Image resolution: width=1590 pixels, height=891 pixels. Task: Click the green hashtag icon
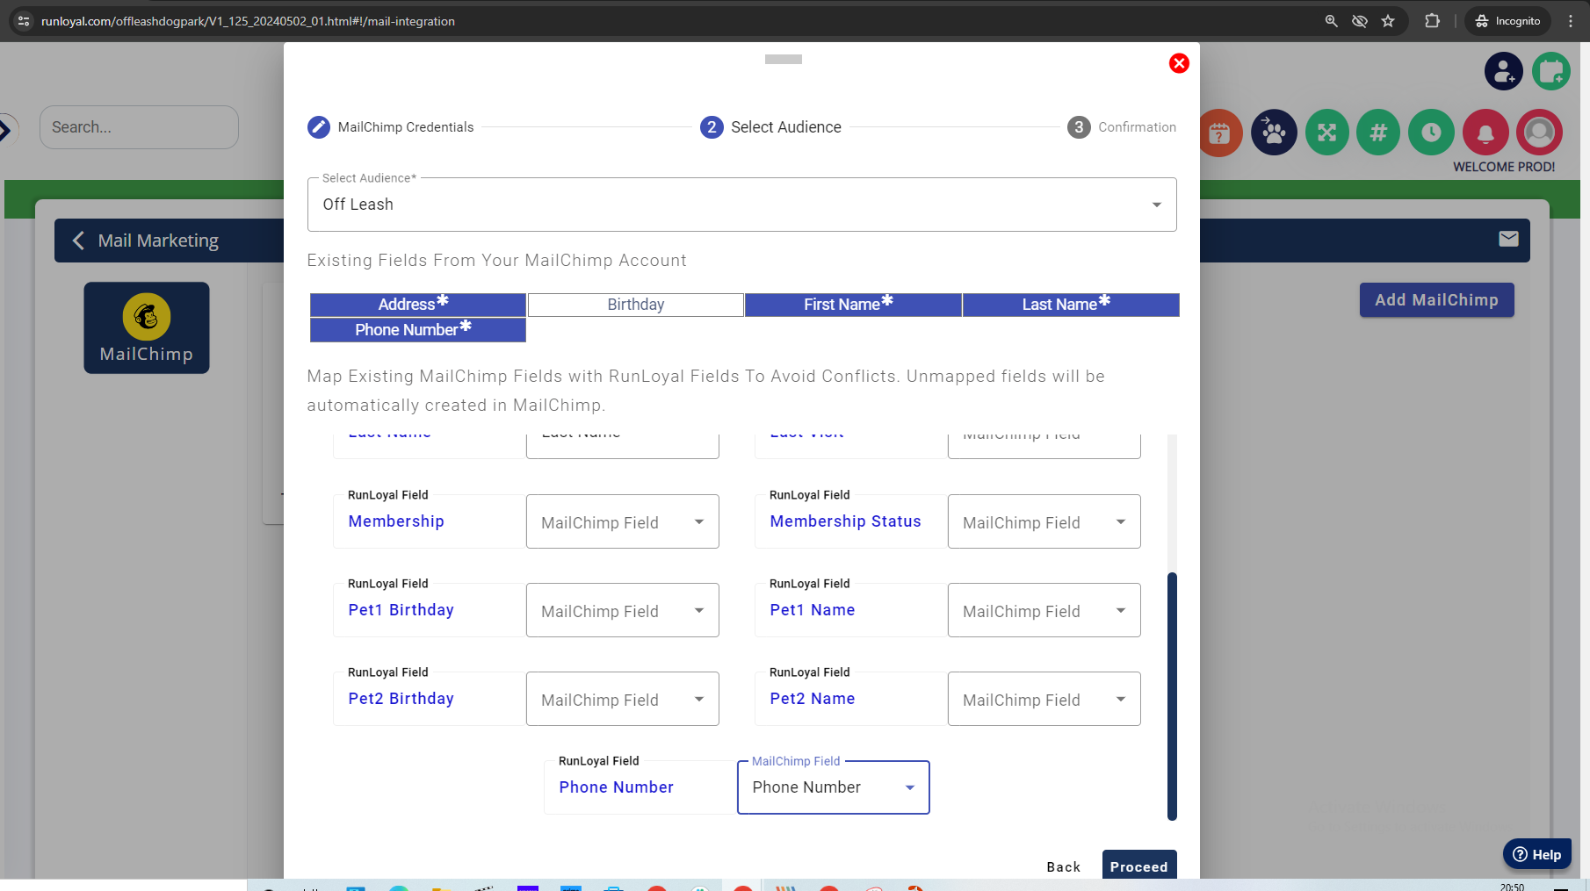point(1378,133)
